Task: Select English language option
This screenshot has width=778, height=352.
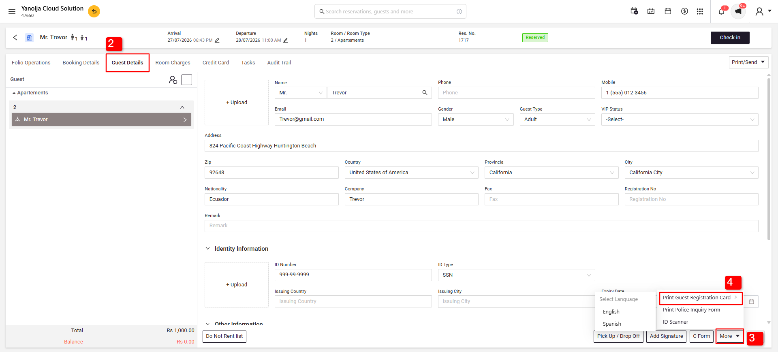Action: (x=611, y=312)
